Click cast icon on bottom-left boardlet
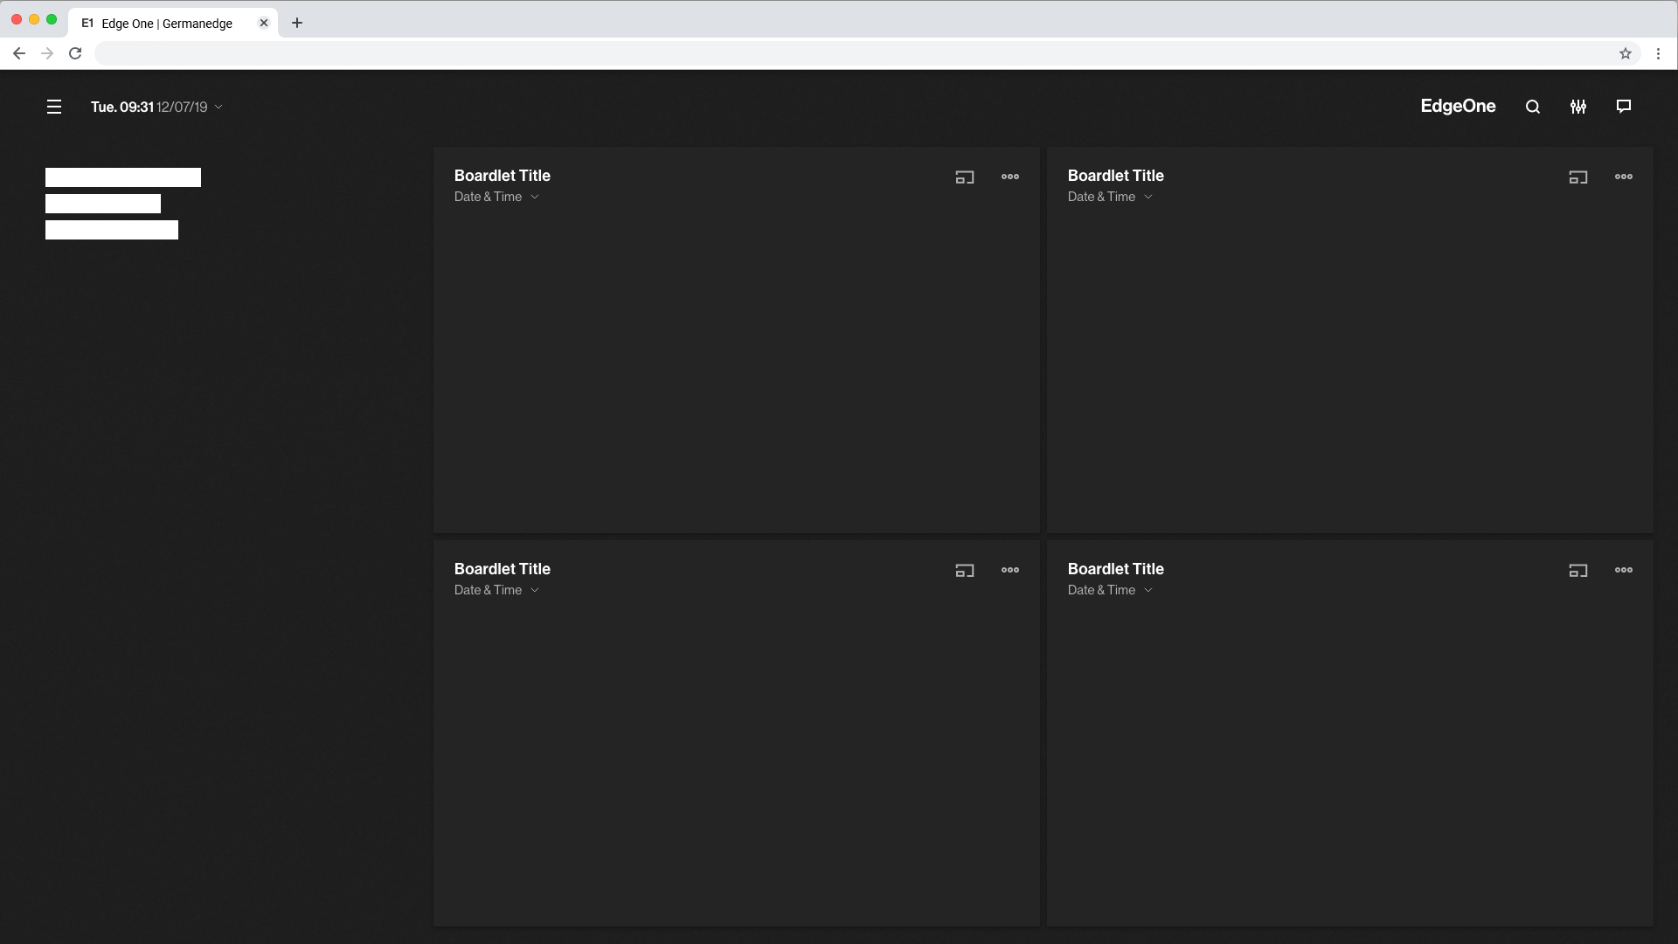The width and height of the screenshot is (1678, 944). tap(965, 571)
